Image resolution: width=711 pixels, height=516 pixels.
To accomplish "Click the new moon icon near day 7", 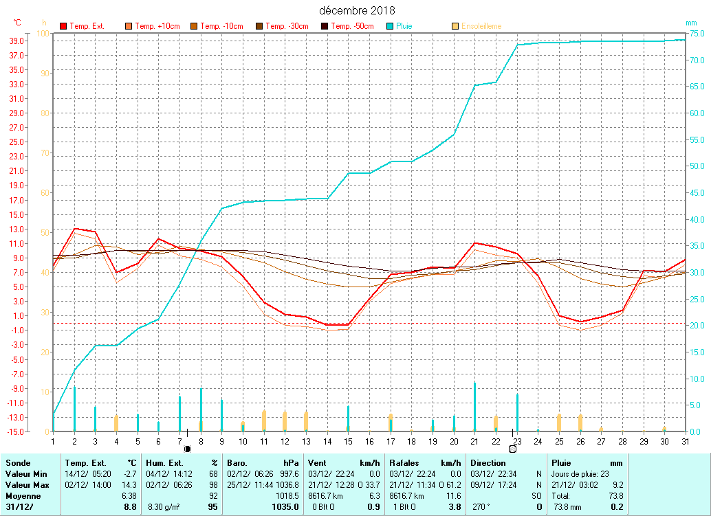I will point(187,449).
